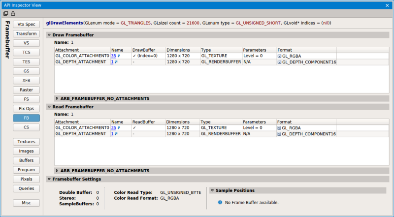This screenshot has height=217, width=394.
Task: Click GL_RENDERBUFFER type cell in Read Framebuffer
Action: coord(221,134)
